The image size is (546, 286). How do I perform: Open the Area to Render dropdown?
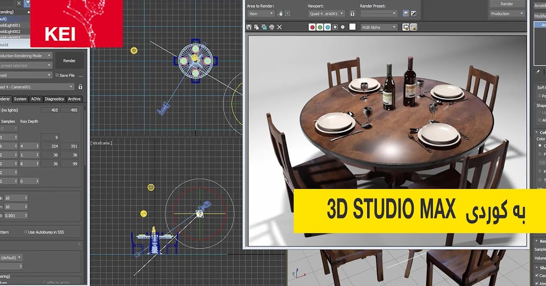click(260, 13)
